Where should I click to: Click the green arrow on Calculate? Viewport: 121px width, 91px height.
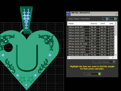point(100,74)
